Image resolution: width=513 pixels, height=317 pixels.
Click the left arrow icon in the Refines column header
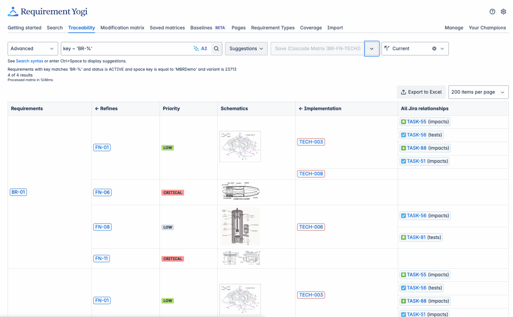tap(97, 108)
